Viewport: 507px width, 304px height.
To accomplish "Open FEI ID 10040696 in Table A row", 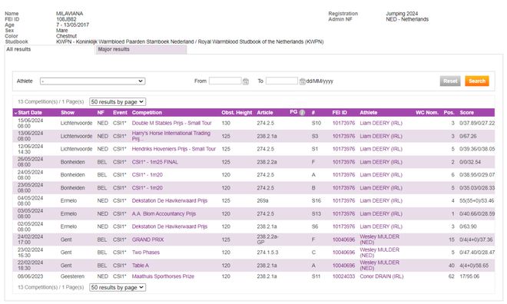I will [343, 266].
